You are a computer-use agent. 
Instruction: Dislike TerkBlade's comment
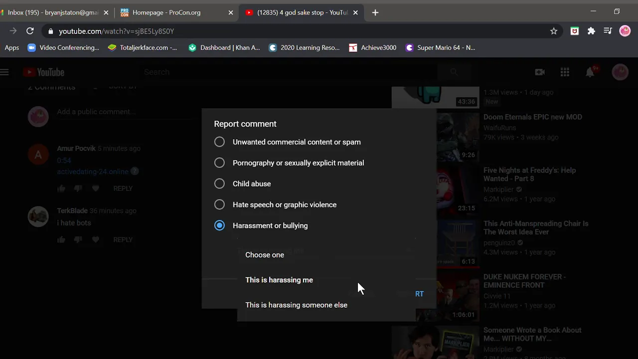pyautogui.click(x=78, y=240)
